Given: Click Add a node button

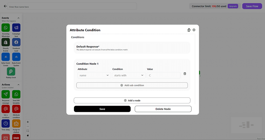Looking at the screenshot, I should (x=132, y=100).
